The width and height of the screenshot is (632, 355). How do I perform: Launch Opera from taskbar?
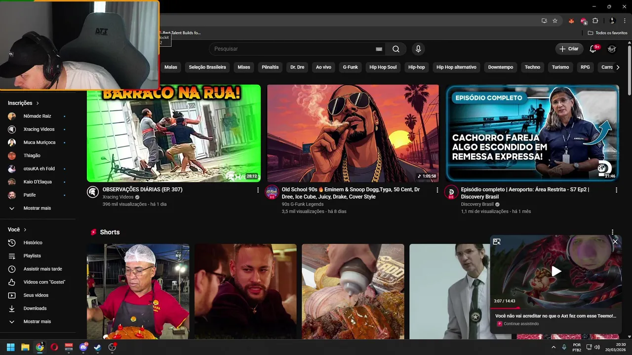pyautogui.click(x=54, y=347)
